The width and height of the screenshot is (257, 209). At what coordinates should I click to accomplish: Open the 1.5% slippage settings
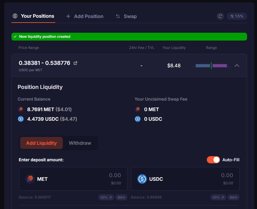click(237, 16)
